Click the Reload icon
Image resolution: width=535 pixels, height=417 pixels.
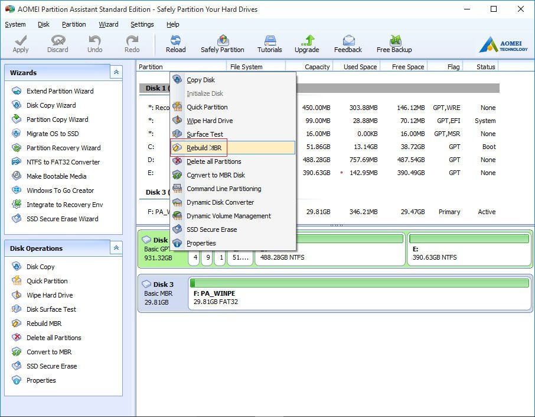[x=175, y=43]
